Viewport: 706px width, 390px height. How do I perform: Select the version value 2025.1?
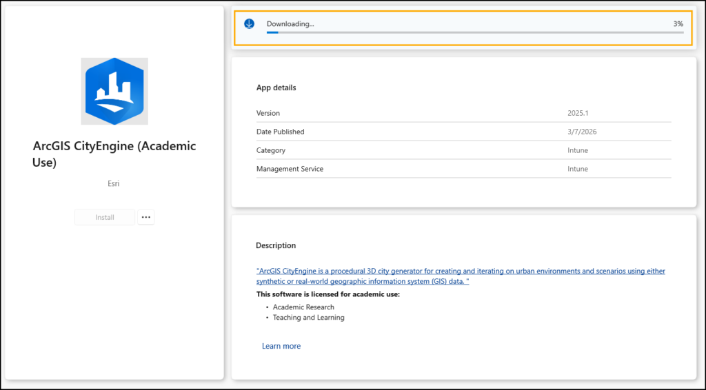578,113
